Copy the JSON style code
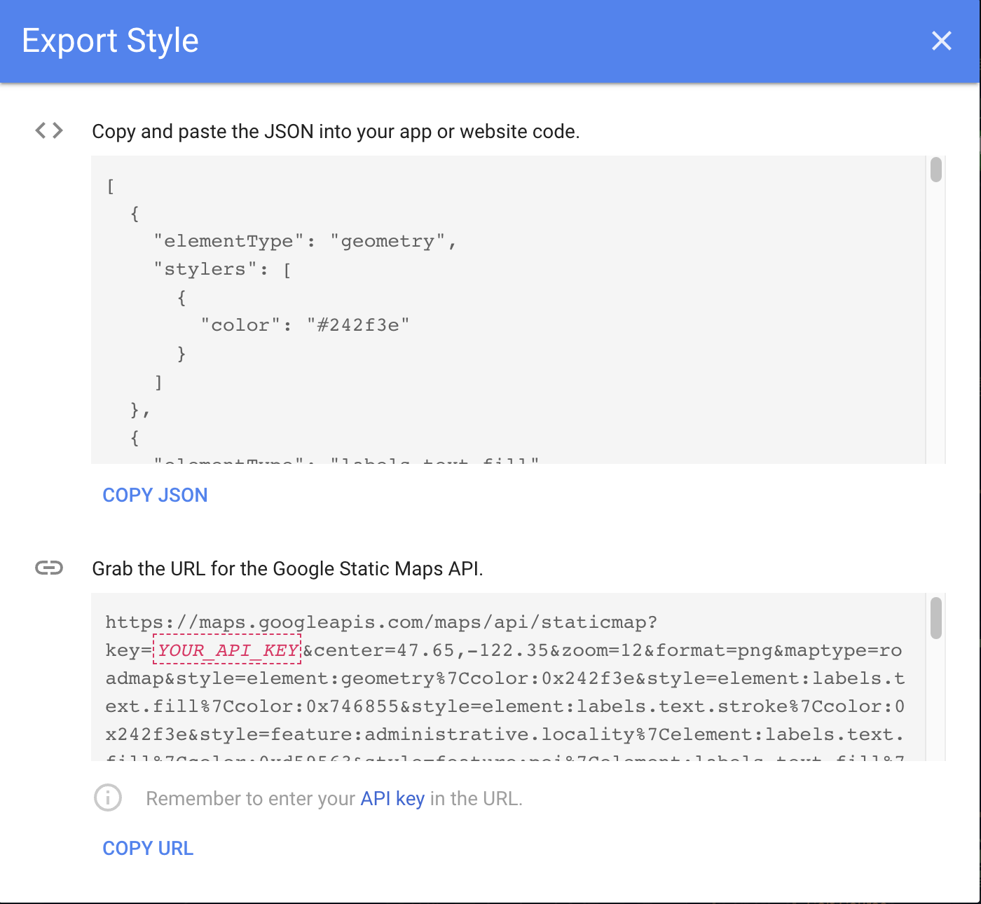The image size is (981, 904). coord(155,495)
